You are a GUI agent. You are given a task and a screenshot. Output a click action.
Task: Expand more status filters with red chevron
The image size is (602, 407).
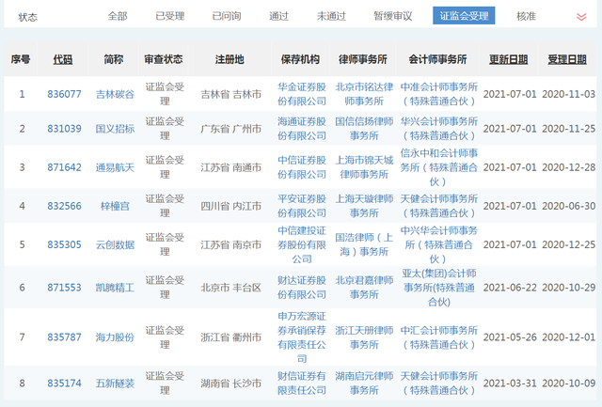(581, 17)
